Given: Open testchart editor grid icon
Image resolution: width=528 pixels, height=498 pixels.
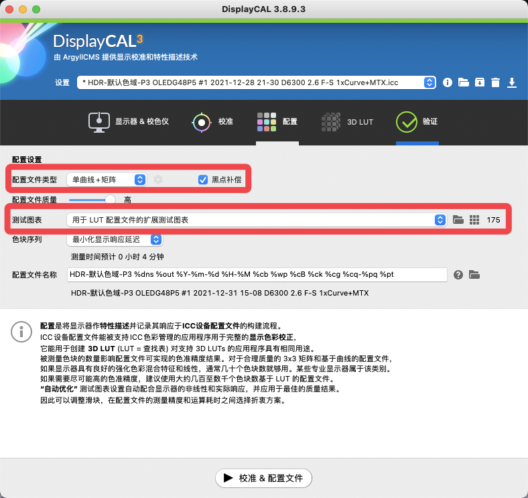Looking at the screenshot, I should (x=474, y=220).
